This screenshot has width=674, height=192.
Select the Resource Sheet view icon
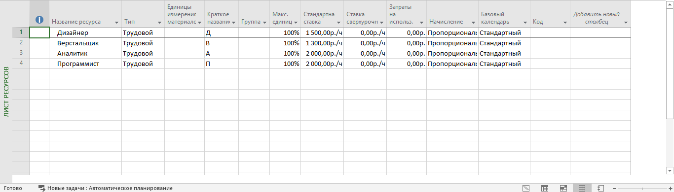pyautogui.click(x=582, y=188)
